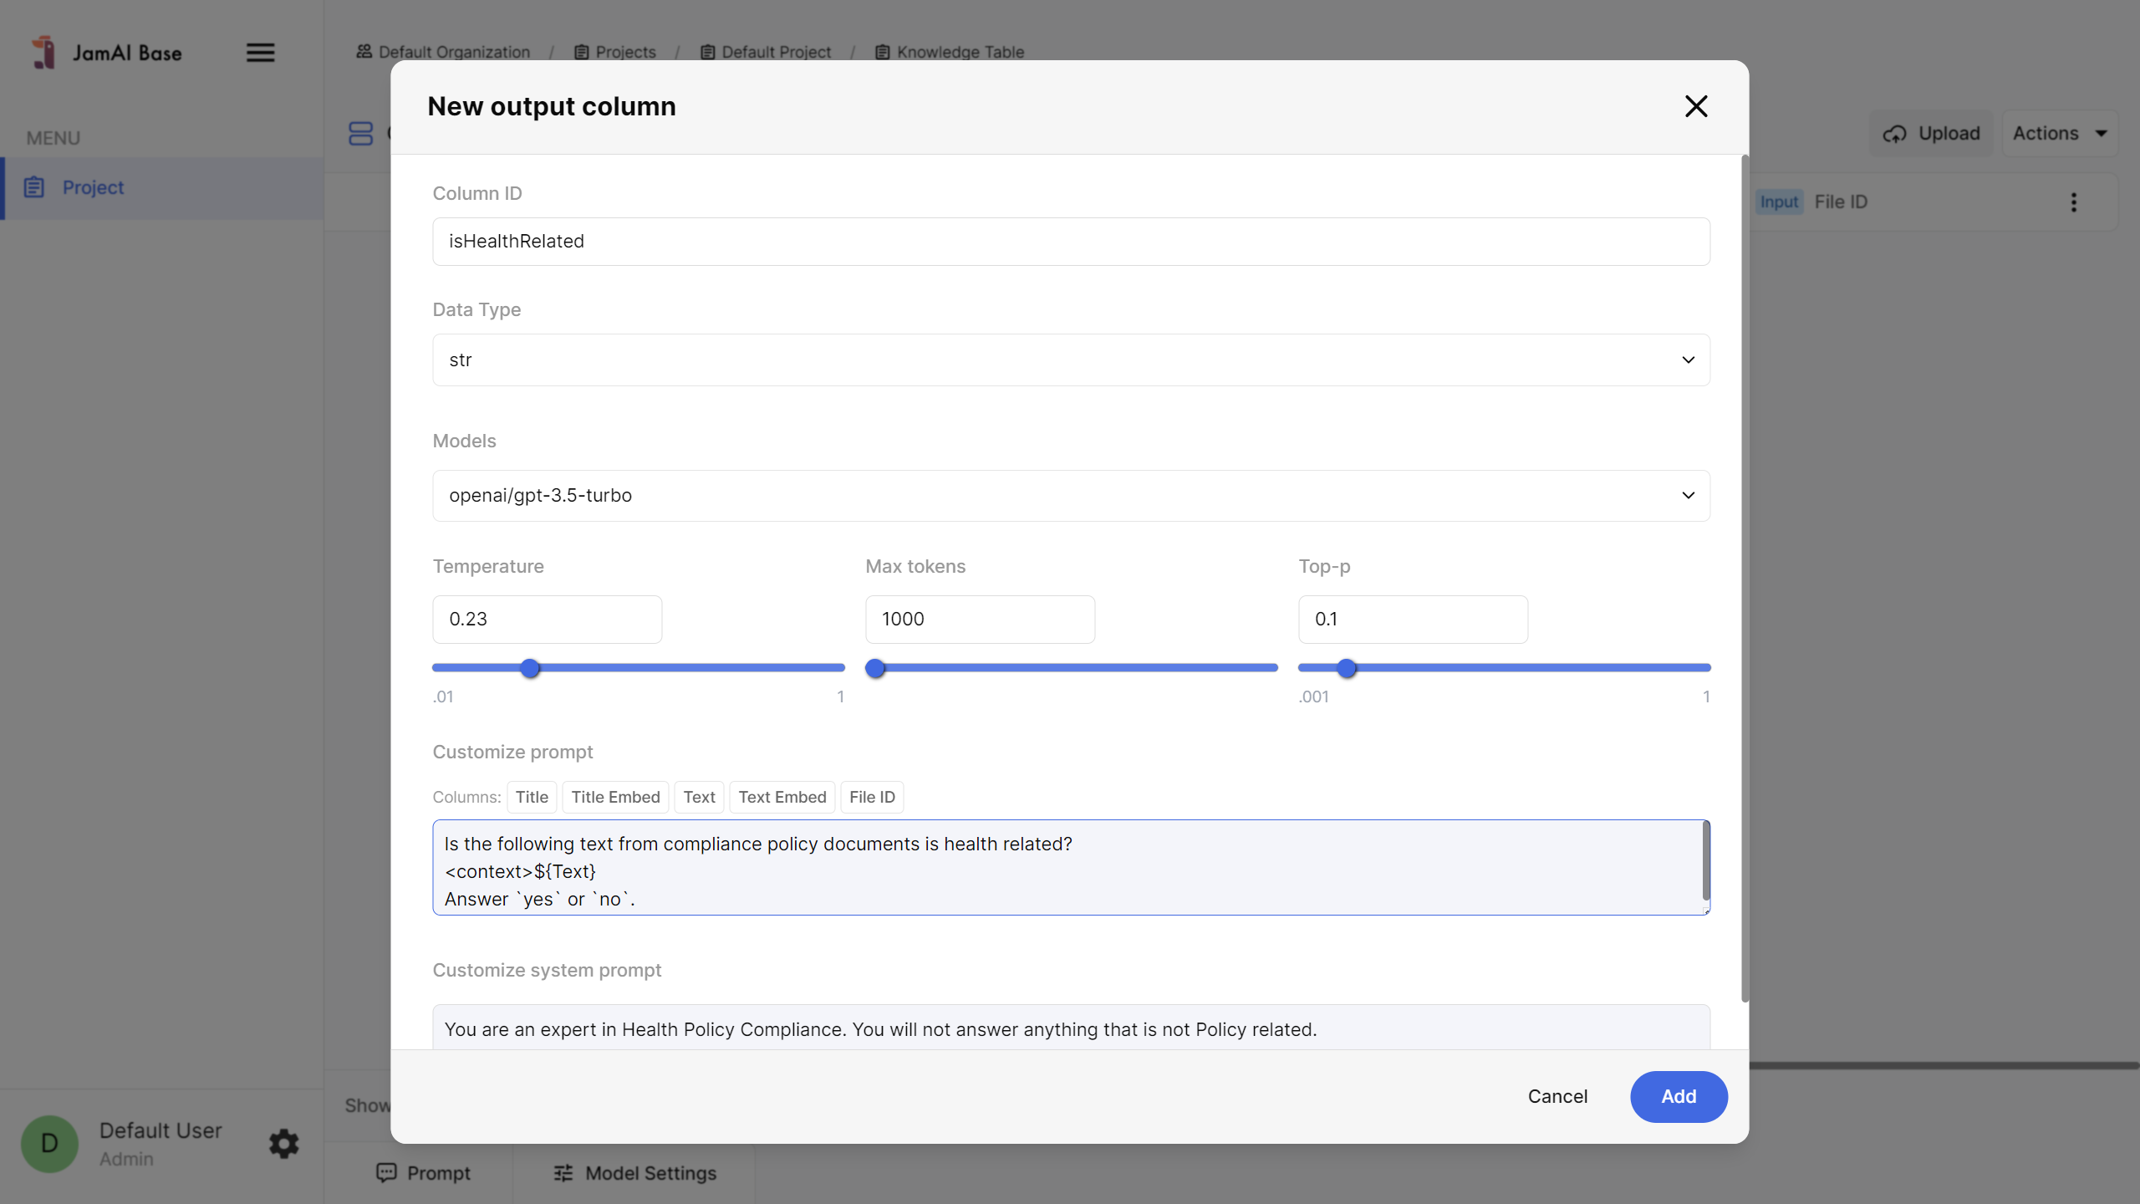2140x1204 pixels.
Task: Click the Default User avatar
Action: pyautogui.click(x=49, y=1143)
